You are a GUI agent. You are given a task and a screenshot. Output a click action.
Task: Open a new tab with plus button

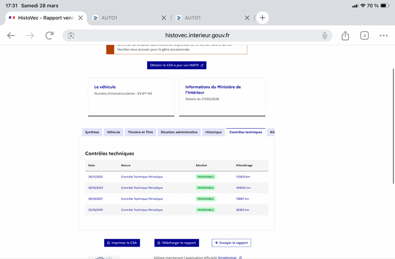tap(262, 18)
